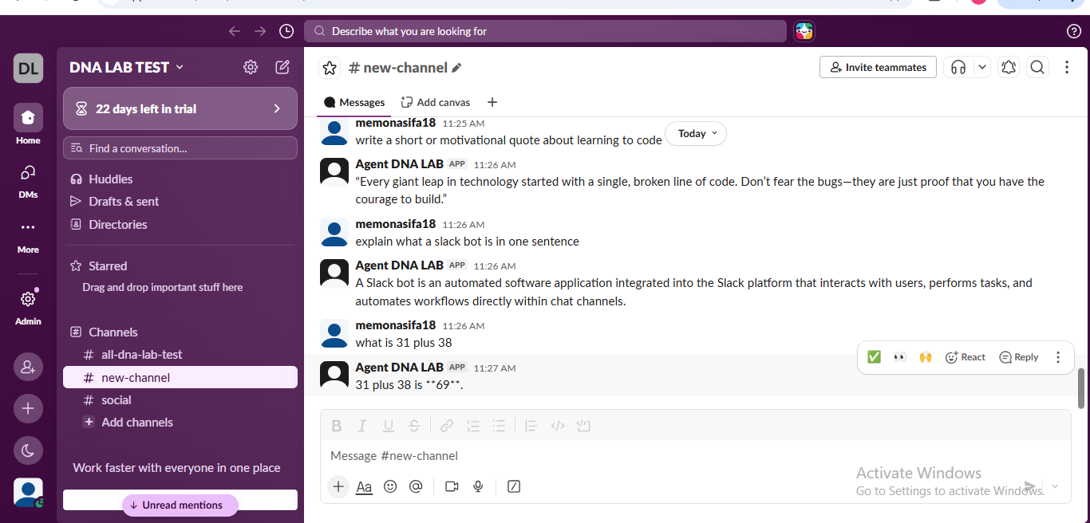The height and width of the screenshot is (523, 1090).
Task: Reply in thread to message
Action: (1019, 357)
